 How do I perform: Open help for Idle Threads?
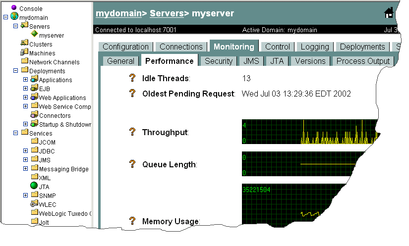point(132,78)
